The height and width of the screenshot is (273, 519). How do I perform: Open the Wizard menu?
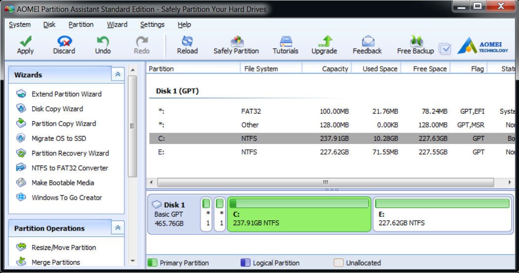point(117,25)
